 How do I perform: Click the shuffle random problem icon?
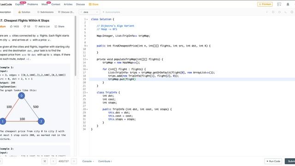pos(45,161)
